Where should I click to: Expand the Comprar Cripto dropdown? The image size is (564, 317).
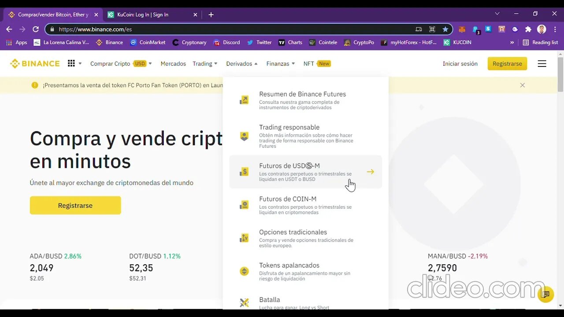click(x=150, y=63)
